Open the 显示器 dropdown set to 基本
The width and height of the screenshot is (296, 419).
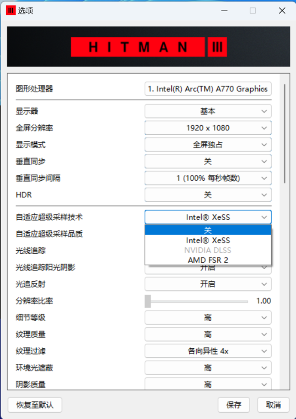(x=208, y=111)
